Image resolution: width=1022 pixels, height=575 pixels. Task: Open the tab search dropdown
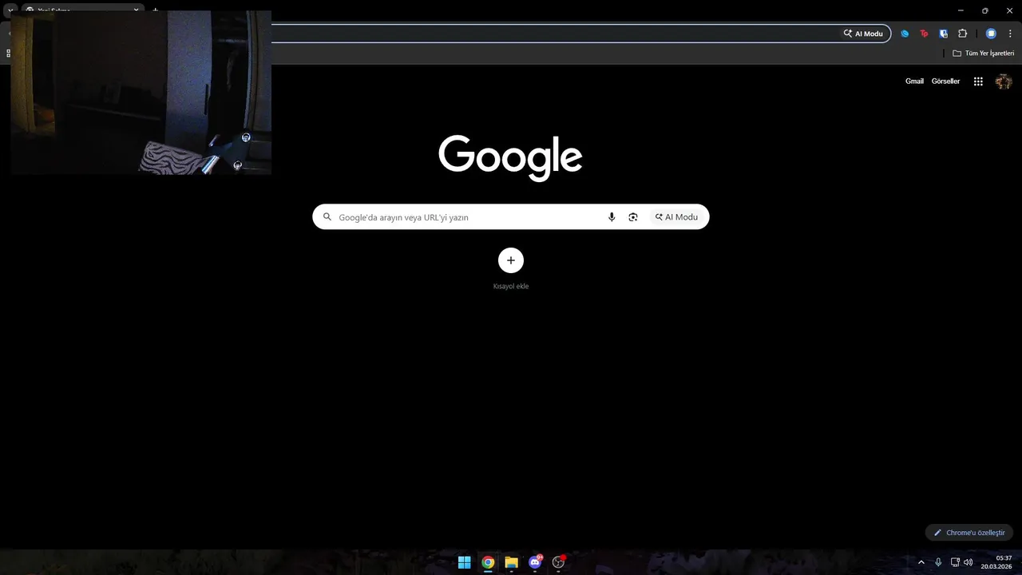click(x=10, y=10)
